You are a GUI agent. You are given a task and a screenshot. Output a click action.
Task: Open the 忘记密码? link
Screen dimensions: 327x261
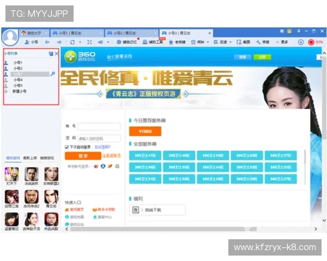(102, 147)
